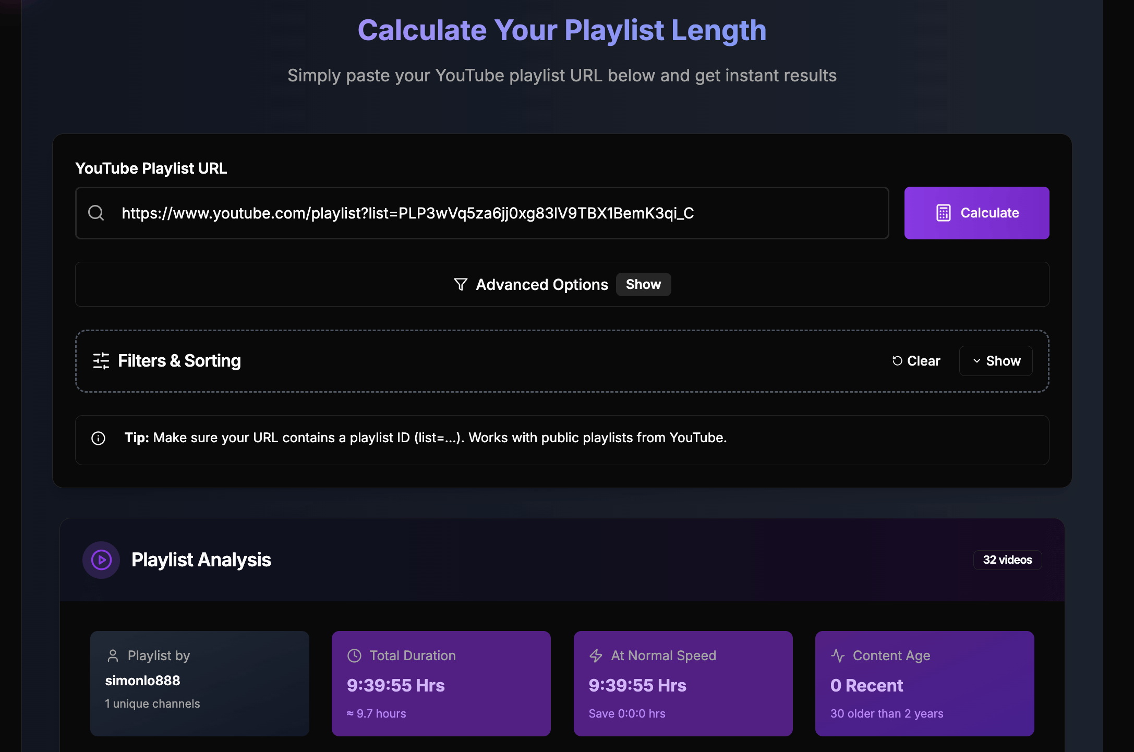The width and height of the screenshot is (1134, 752).
Task: Click the 32 videos badge
Action: (x=1007, y=560)
